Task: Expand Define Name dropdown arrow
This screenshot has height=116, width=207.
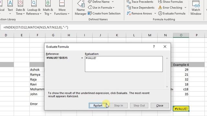Action: pyautogui.click(x=113, y=2)
